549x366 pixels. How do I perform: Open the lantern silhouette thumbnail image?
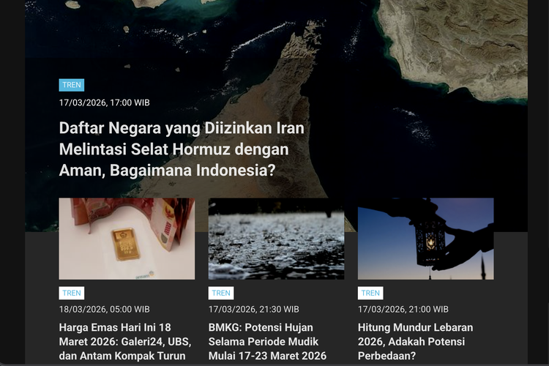[426, 239]
